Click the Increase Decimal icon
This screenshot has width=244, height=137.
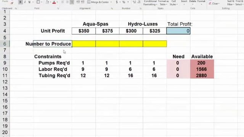click(134, 2)
